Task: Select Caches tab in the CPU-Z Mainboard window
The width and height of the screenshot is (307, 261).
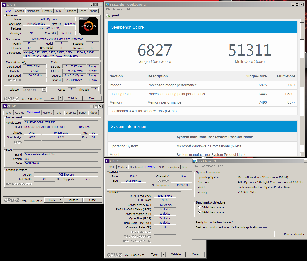Action: tap(20, 113)
